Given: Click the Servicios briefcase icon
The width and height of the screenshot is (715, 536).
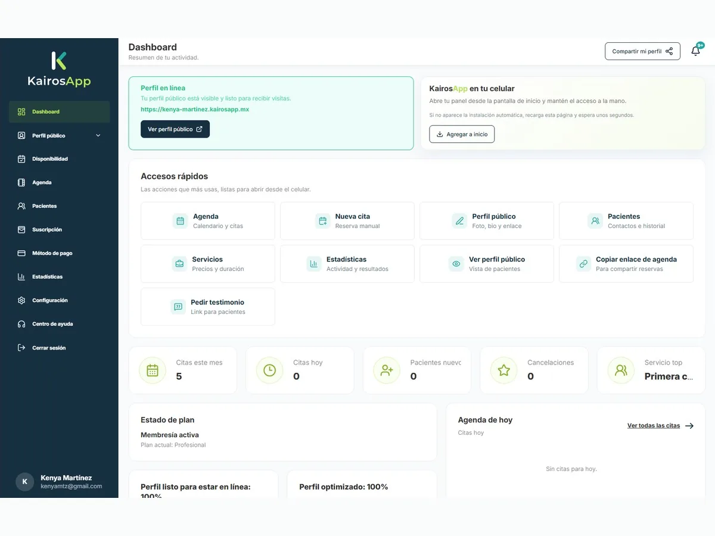Looking at the screenshot, I should pos(179,264).
